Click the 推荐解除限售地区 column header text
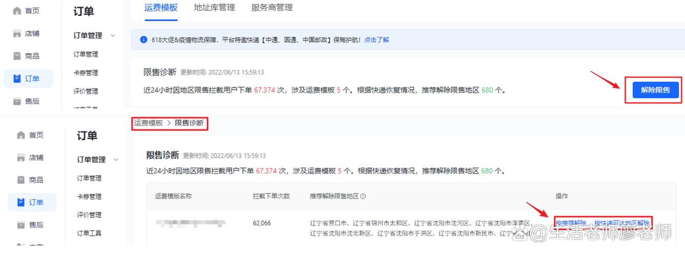 tap(334, 196)
